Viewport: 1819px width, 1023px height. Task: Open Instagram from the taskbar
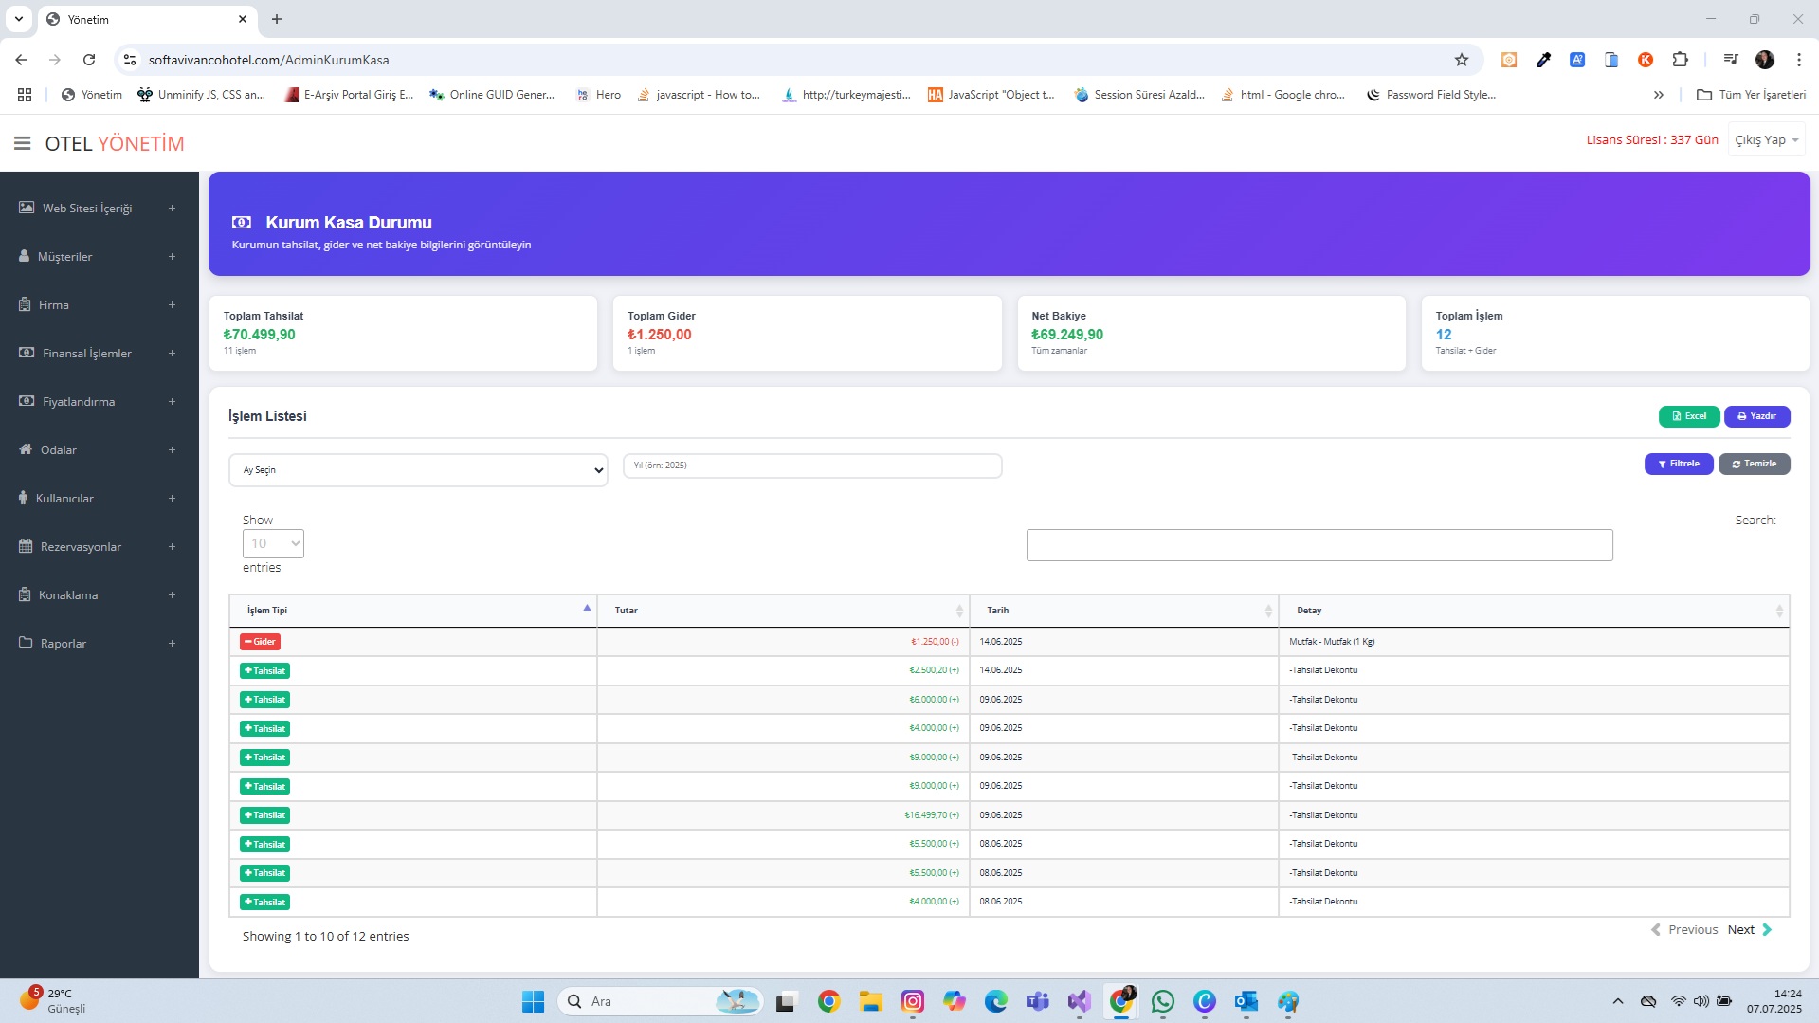point(912,1001)
